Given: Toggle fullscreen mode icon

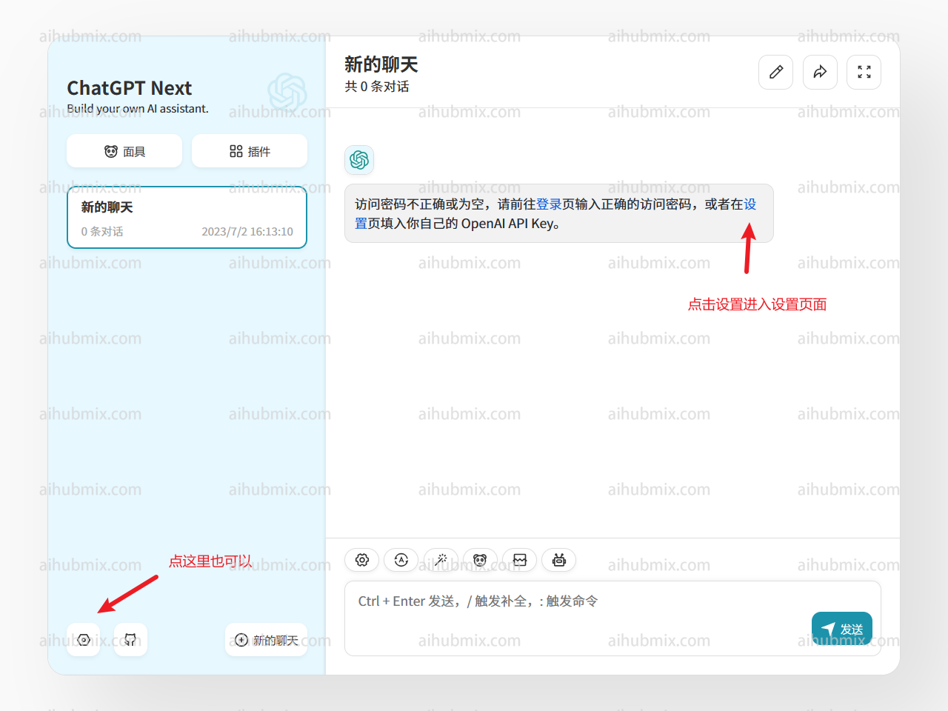Looking at the screenshot, I should (864, 72).
